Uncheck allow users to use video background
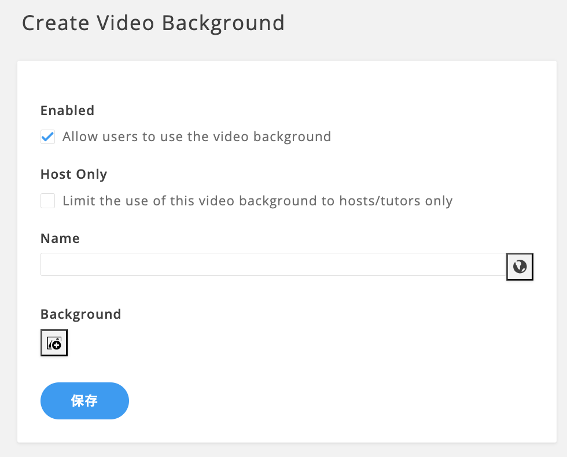The image size is (567, 457). coord(47,137)
